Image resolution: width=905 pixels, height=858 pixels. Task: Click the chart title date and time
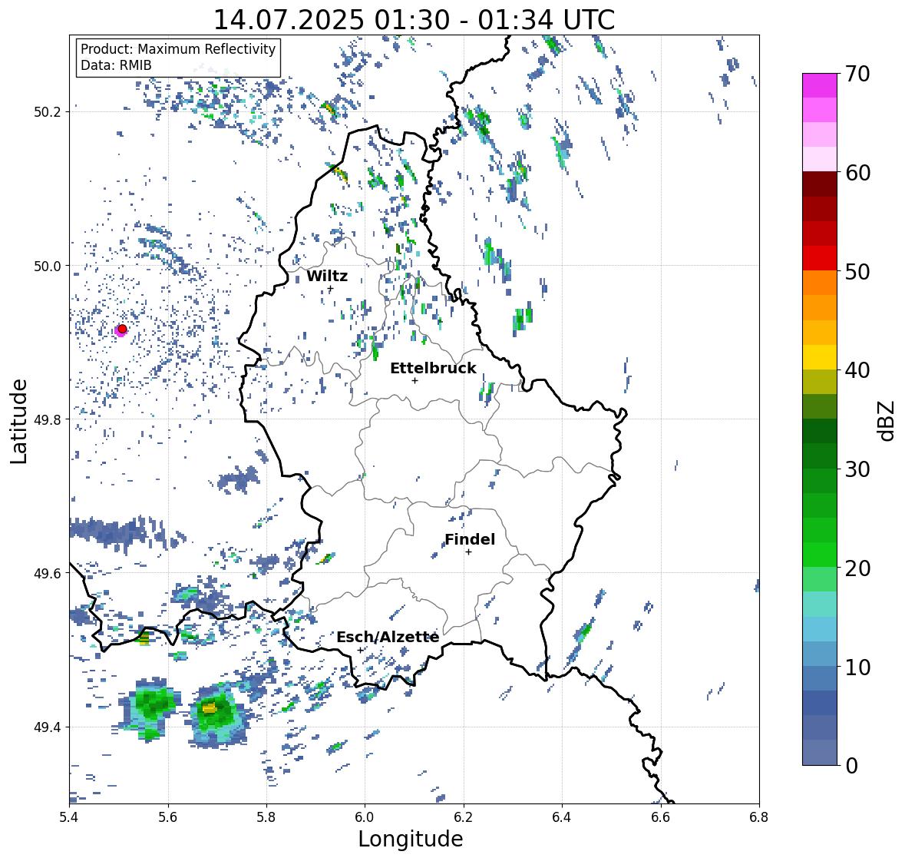click(415, 20)
